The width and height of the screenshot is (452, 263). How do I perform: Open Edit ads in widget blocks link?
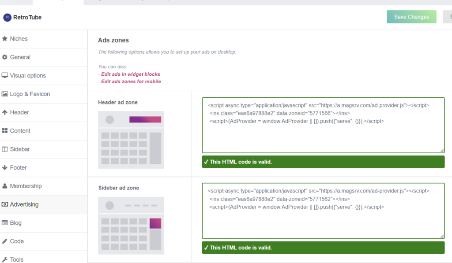pyautogui.click(x=130, y=74)
